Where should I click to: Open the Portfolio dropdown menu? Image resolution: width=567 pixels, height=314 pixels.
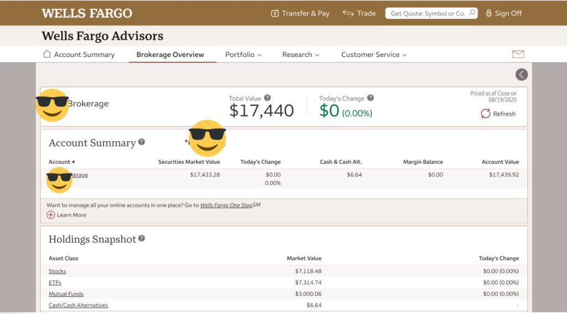(243, 55)
